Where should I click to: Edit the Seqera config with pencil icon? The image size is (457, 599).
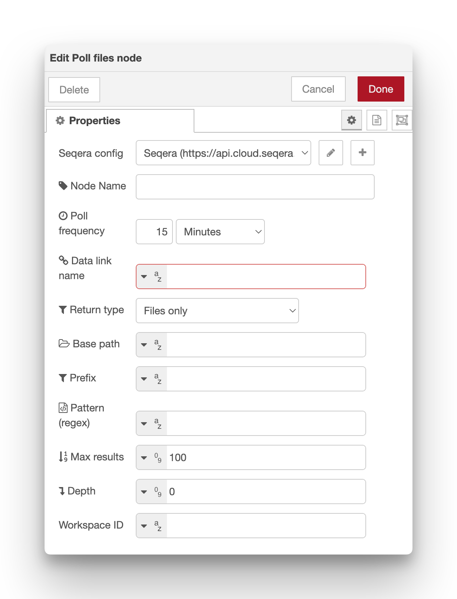pos(331,153)
